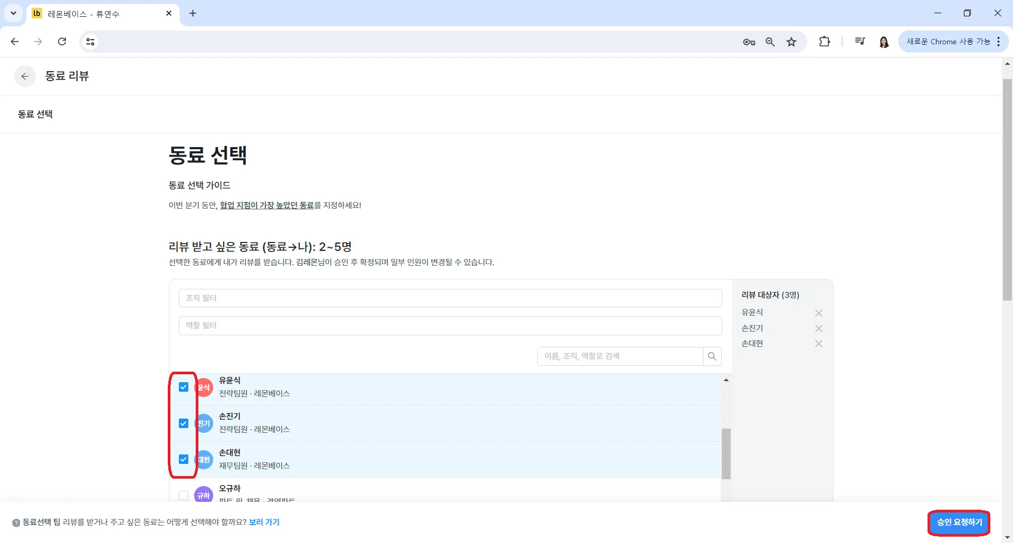Click the help question mark icon by 동료선택 팁
The height and width of the screenshot is (543, 1013).
pyautogui.click(x=16, y=523)
